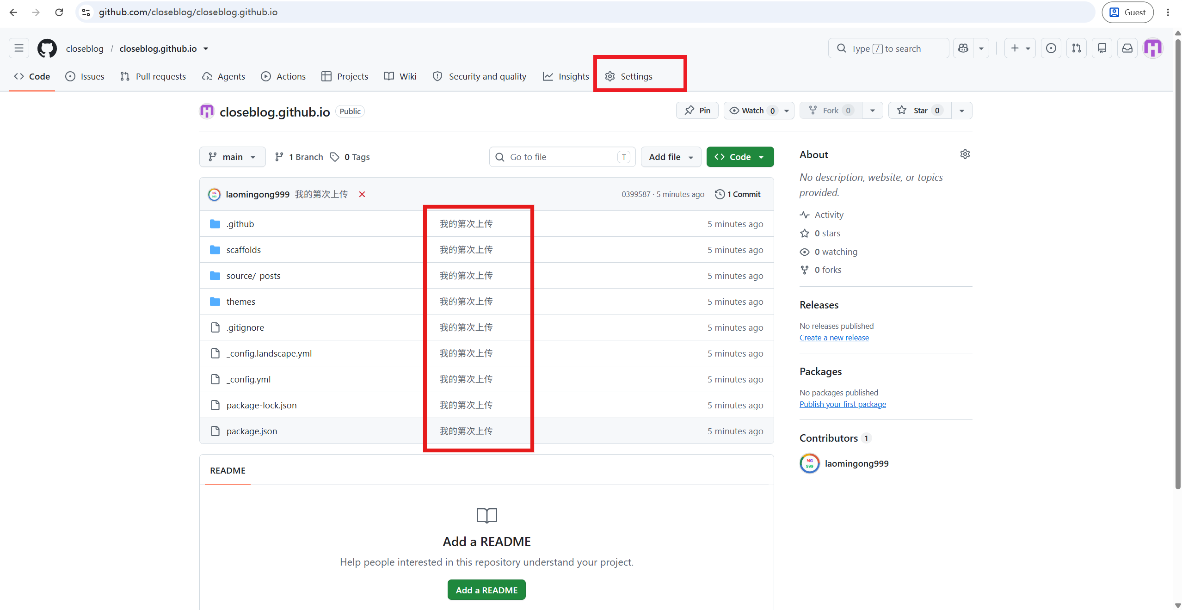The image size is (1182, 610).
Task: Click the search bar in header
Action: tap(888, 48)
